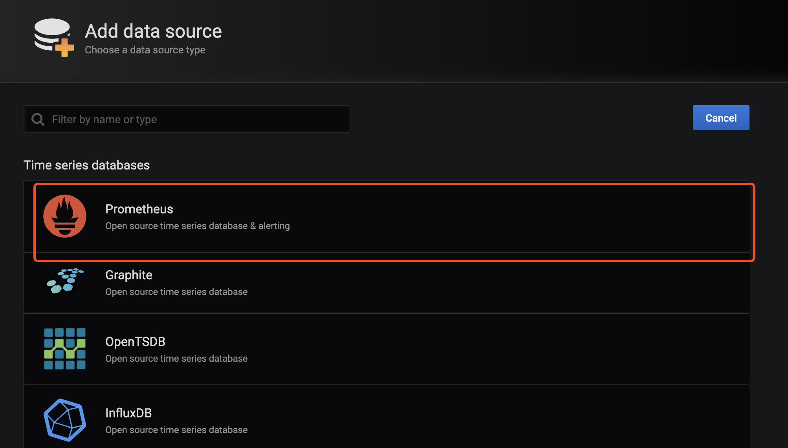Click the Add data source database icon

54,38
